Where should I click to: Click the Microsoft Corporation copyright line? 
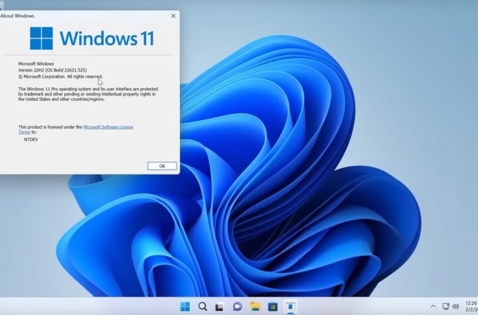click(x=61, y=76)
